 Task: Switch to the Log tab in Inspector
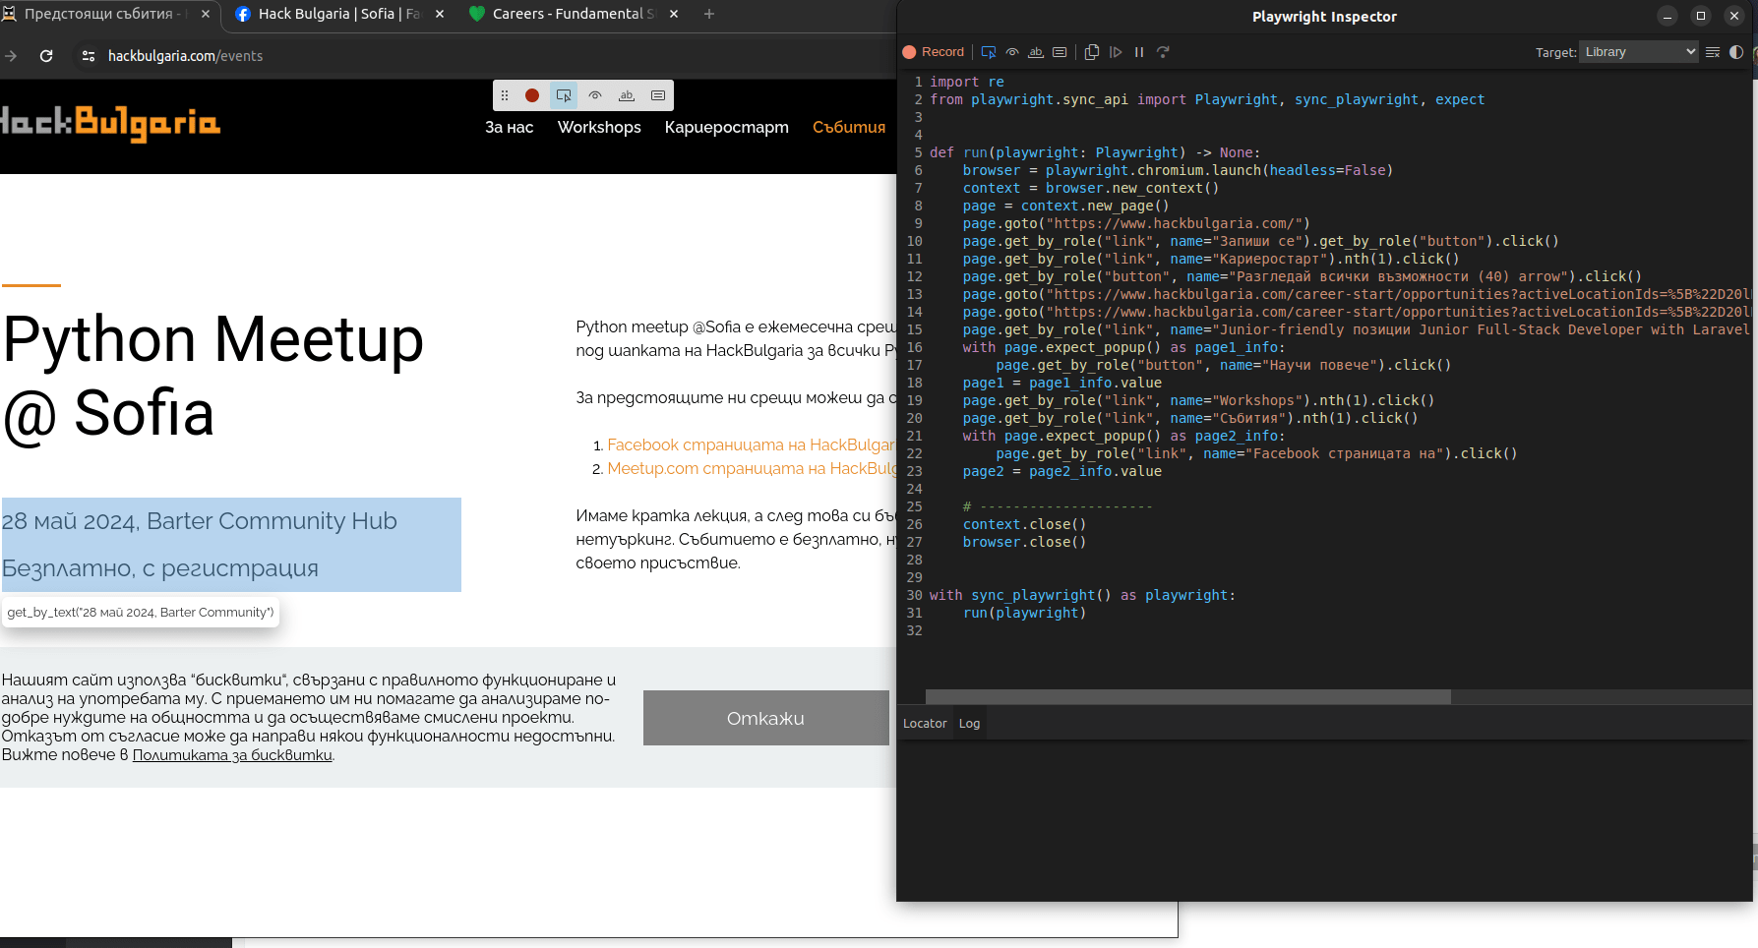pyautogui.click(x=969, y=723)
